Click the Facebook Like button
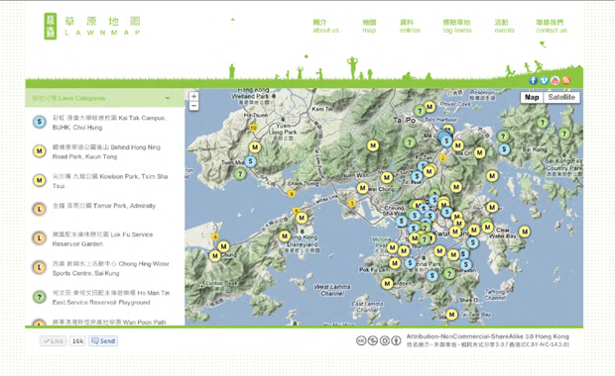 click(x=53, y=340)
